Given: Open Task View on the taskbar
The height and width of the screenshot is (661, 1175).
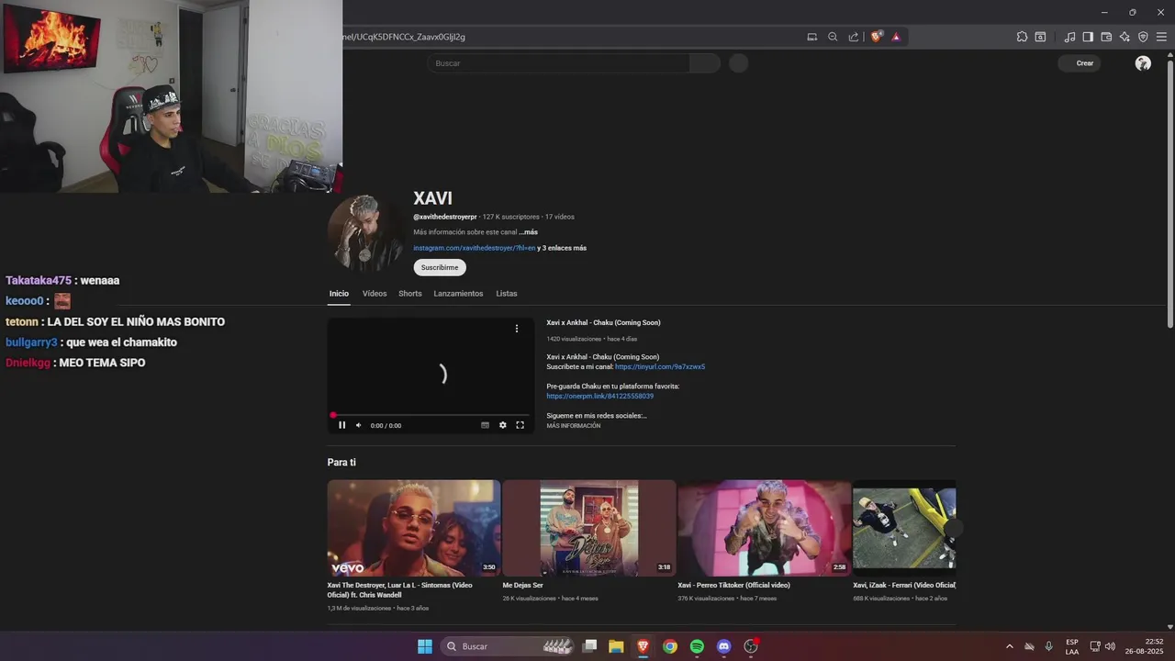Looking at the screenshot, I should [590, 646].
